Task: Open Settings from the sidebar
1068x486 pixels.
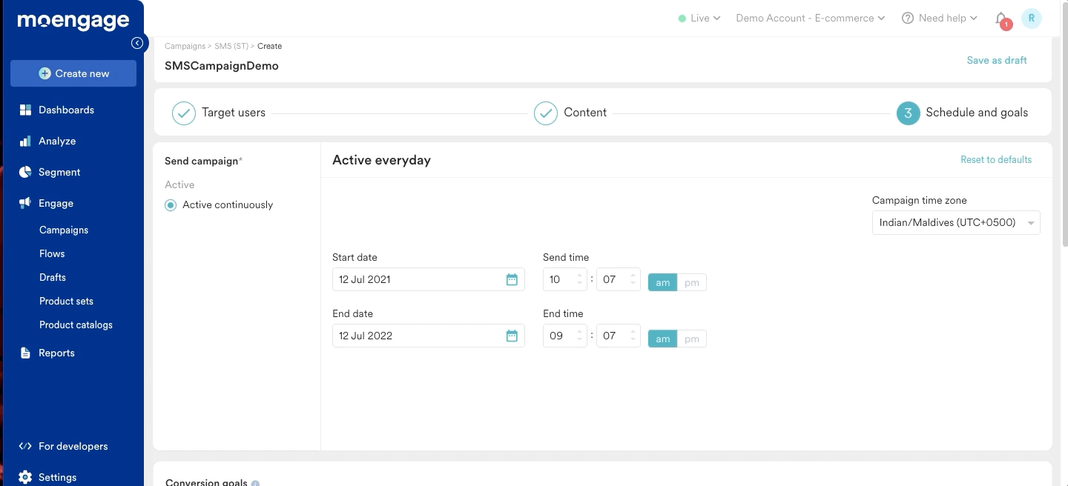Action: 57,477
